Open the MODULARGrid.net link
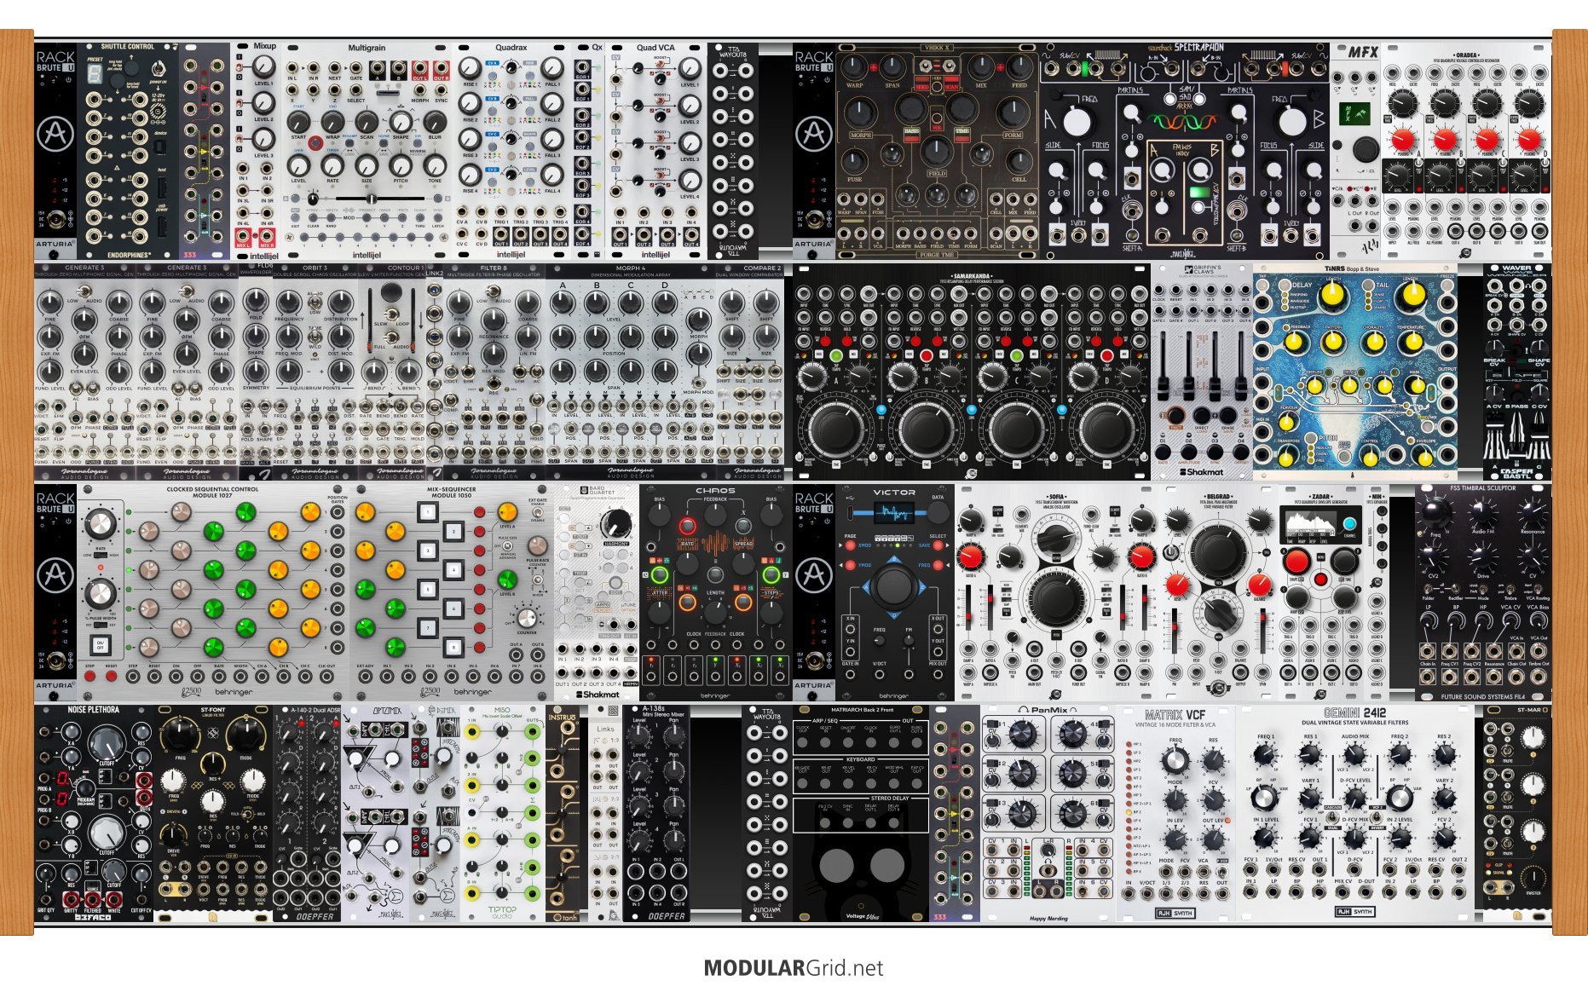Image resolution: width=1588 pixels, height=986 pixels. [x=794, y=968]
